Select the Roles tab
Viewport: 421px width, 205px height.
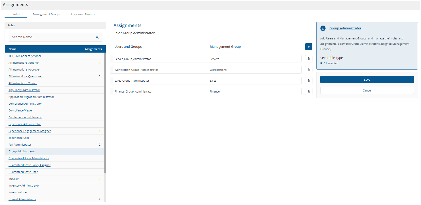pyautogui.click(x=16, y=14)
